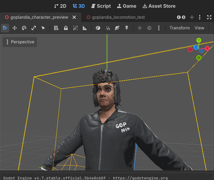Toggle preview sunlight
The height and width of the screenshot is (180, 214).
point(140,28)
